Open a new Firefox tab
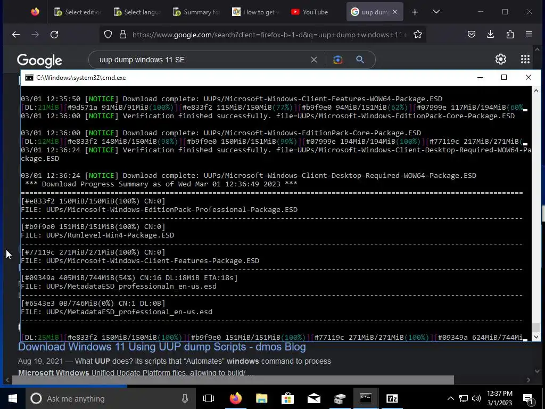This screenshot has height=409, width=545. 415,12
